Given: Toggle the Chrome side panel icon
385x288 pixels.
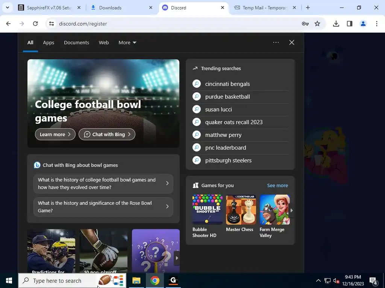Looking at the screenshot, I should pos(350,24).
